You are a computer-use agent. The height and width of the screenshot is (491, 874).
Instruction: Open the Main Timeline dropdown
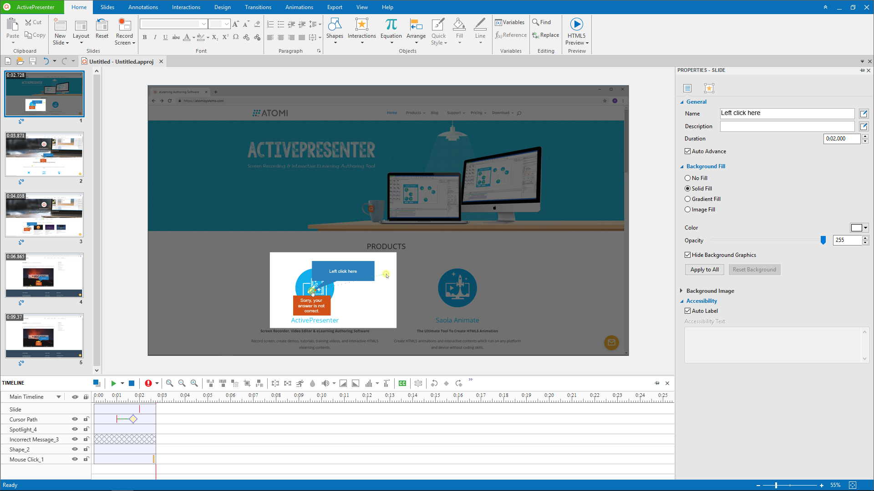click(x=59, y=397)
